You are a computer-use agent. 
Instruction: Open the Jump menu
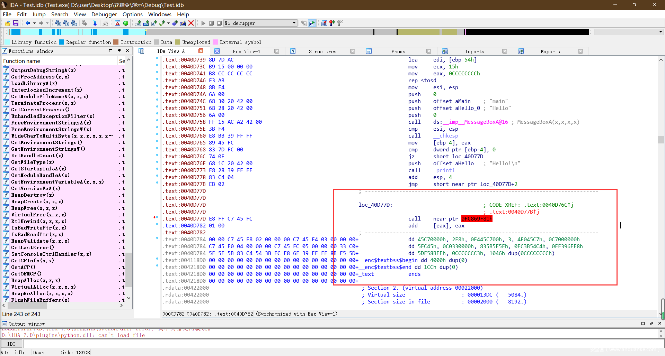coord(39,14)
